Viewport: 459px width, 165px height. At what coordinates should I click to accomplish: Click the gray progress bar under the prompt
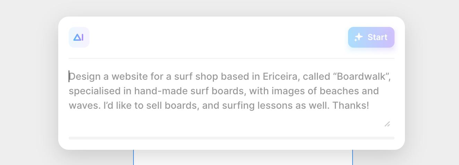pyautogui.click(x=231, y=138)
